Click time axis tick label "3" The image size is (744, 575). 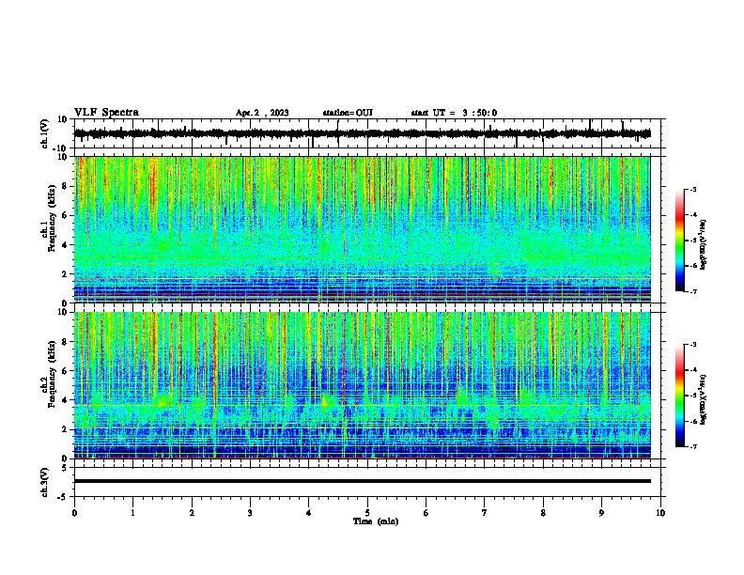[x=250, y=513]
